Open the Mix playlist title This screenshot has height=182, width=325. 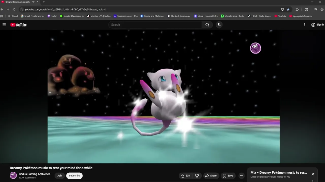pos(279,173)
